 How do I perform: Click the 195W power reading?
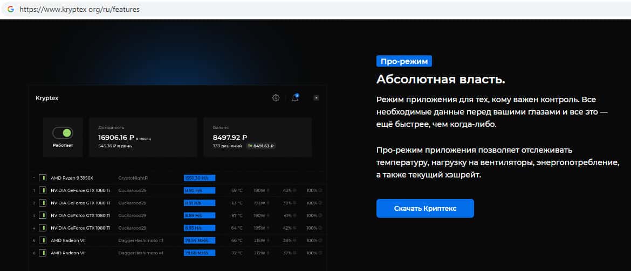pyautogui.click(x=260, y=227)
